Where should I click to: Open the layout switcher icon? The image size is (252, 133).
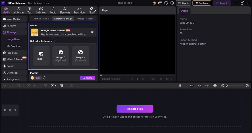[x=160, y=3]
